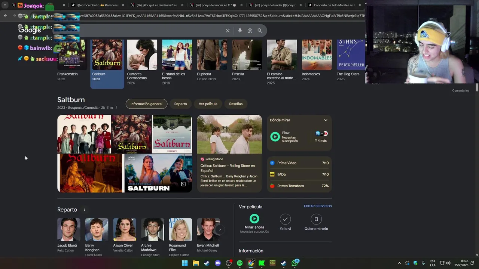Viewport: 479px width, 269px height.
Task: Click the Comentarios link
Action: click(x=460, y=90)
